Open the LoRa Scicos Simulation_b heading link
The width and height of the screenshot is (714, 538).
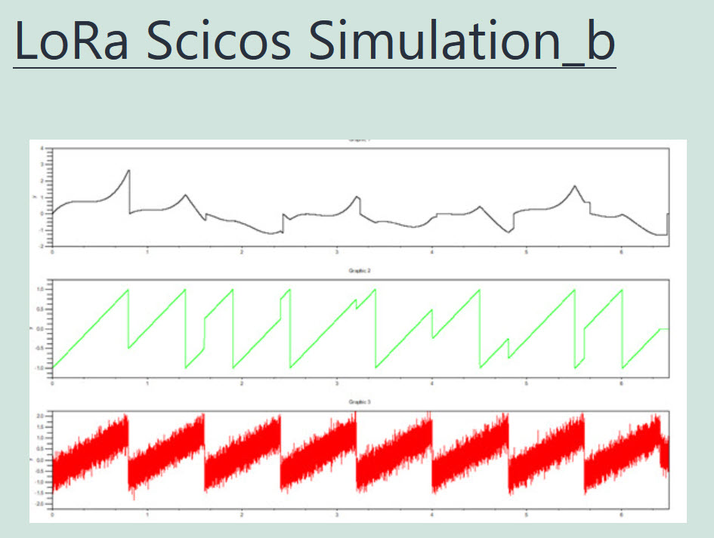pos(314,43)
